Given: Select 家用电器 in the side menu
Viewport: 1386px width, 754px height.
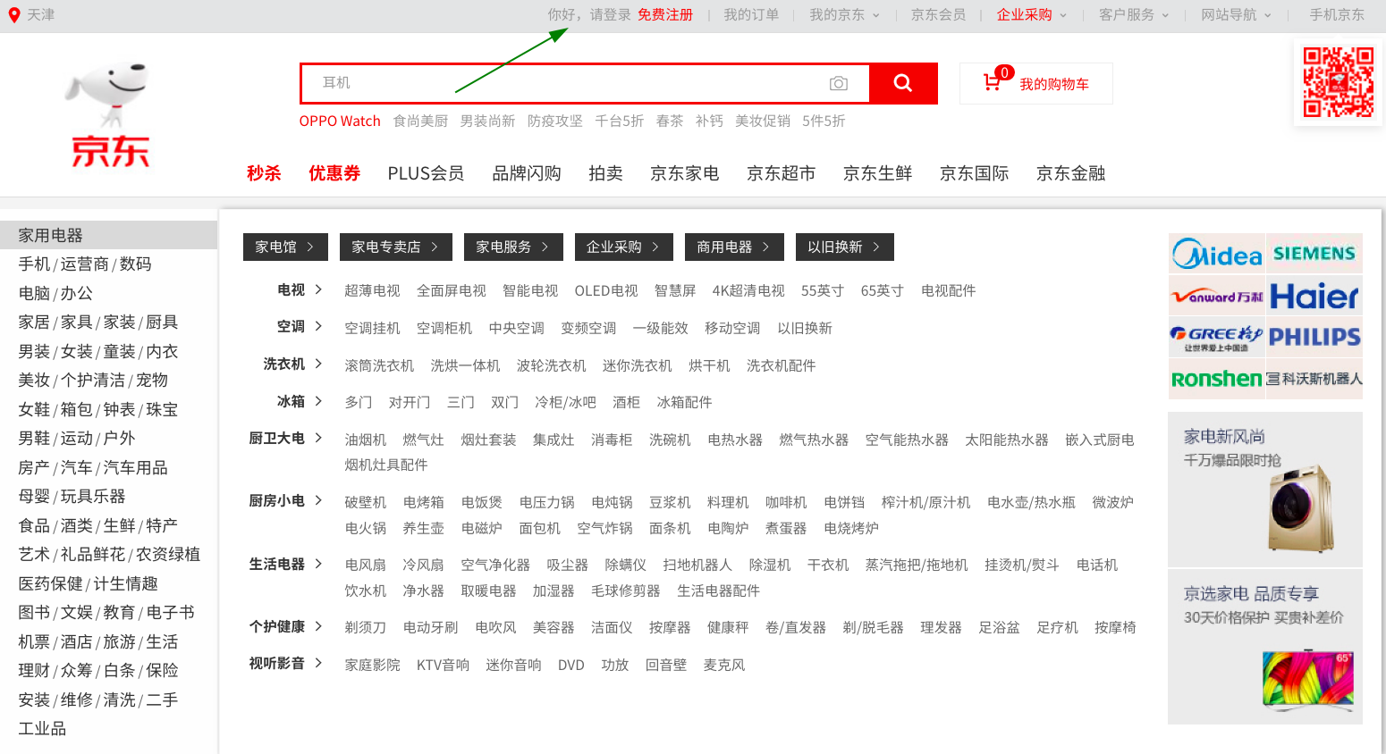Looking at the screenshot, I should click(108, 235).
